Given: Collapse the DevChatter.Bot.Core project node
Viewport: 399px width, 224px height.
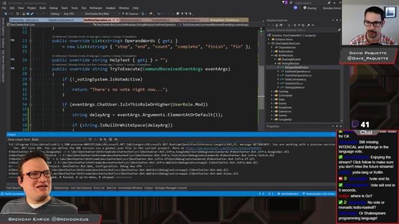Looking at the screenshot, I should (269, 44).
